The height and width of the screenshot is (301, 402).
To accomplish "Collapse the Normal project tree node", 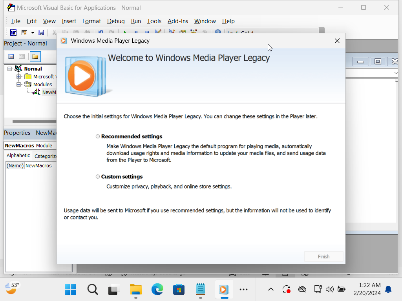I will (x=9, y=69).
